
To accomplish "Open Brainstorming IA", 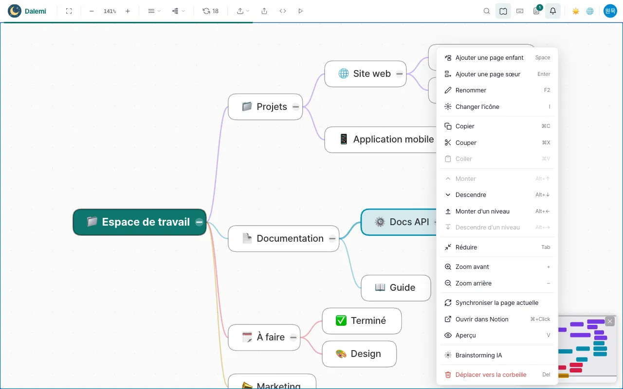I will click(497, 355).
